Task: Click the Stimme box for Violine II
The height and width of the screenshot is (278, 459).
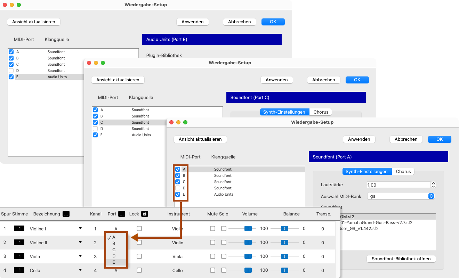Action: coord(19,243)
